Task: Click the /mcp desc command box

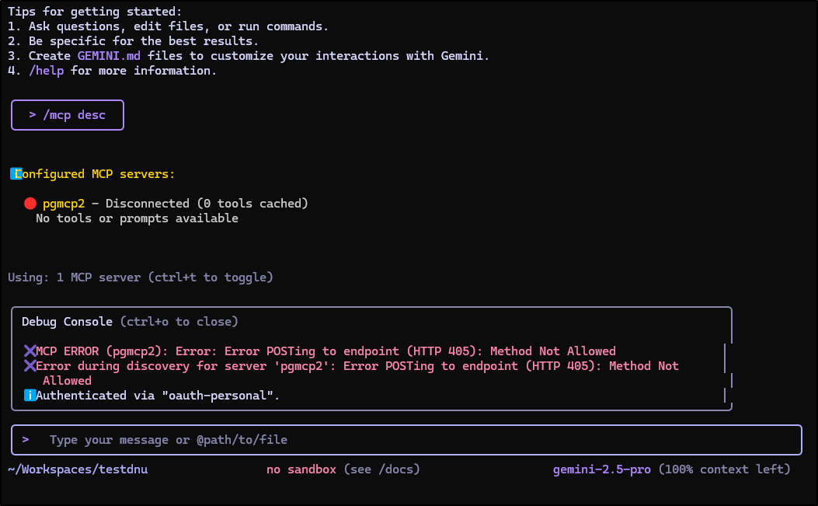Action: [68, 115]
